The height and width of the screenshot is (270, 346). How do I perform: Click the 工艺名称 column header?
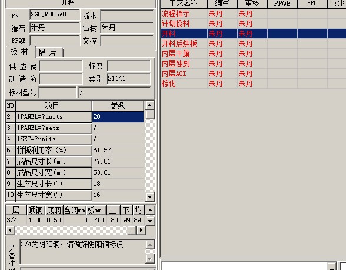click(x=184, y=4)
